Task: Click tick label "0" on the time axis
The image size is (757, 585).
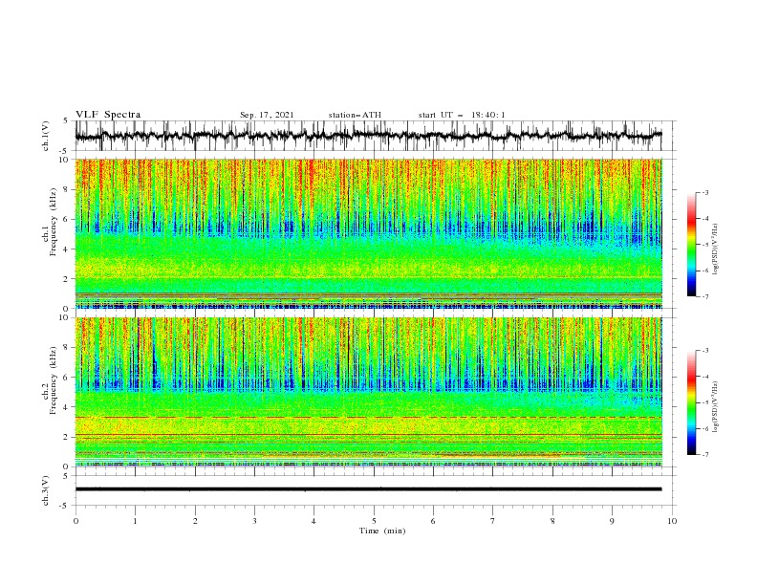Action: click(x=76, y=521)
